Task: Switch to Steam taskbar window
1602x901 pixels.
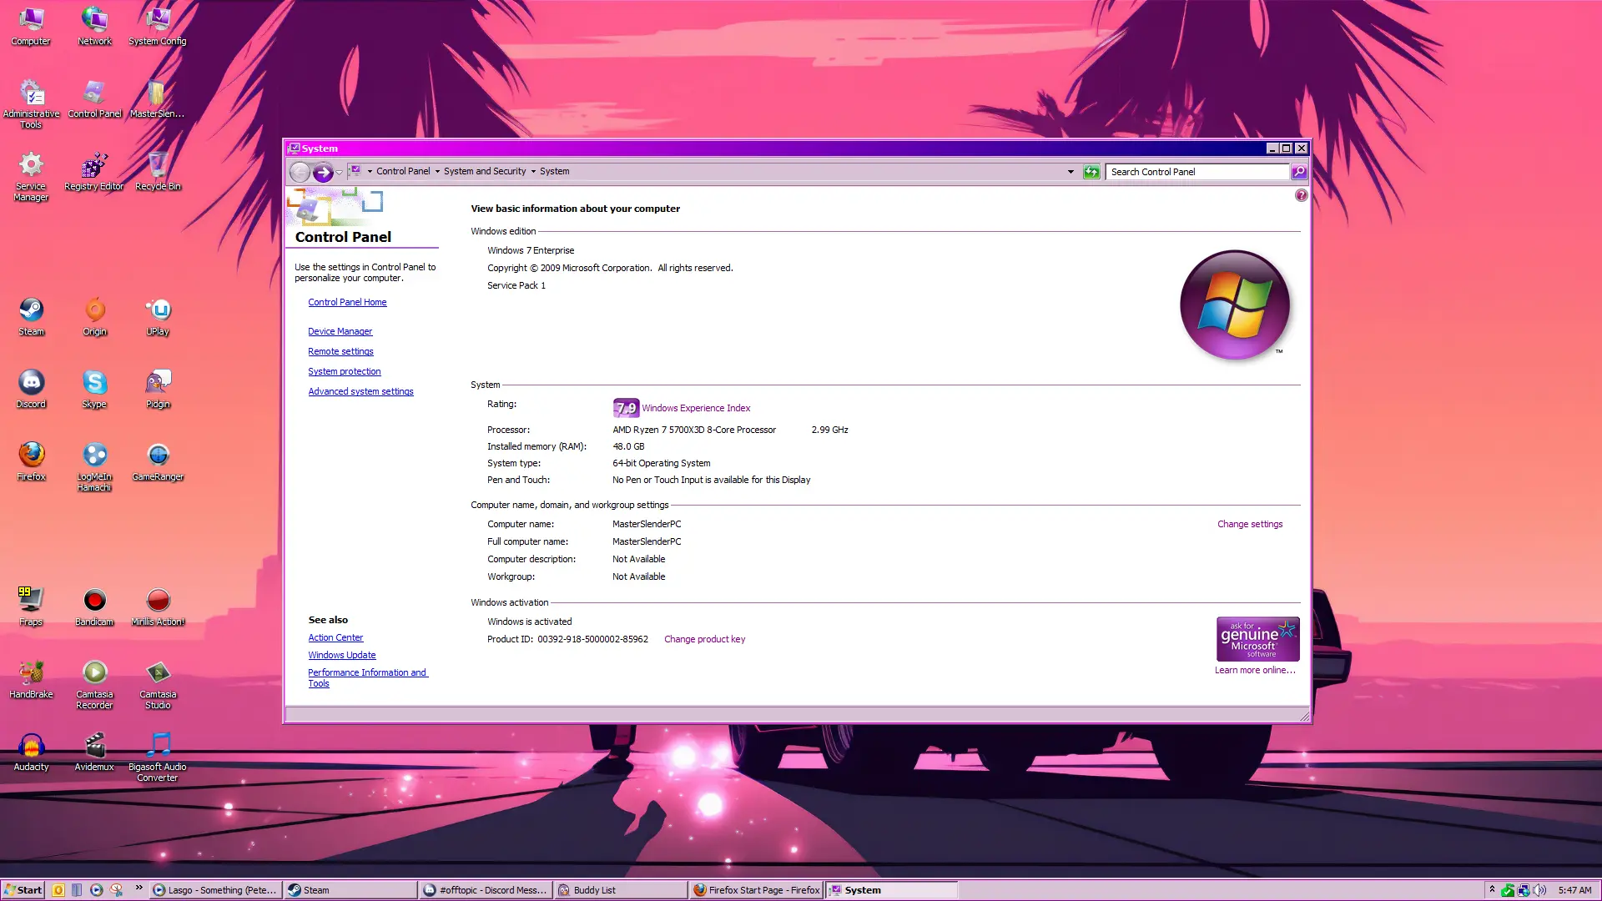Action: point(350,890)
